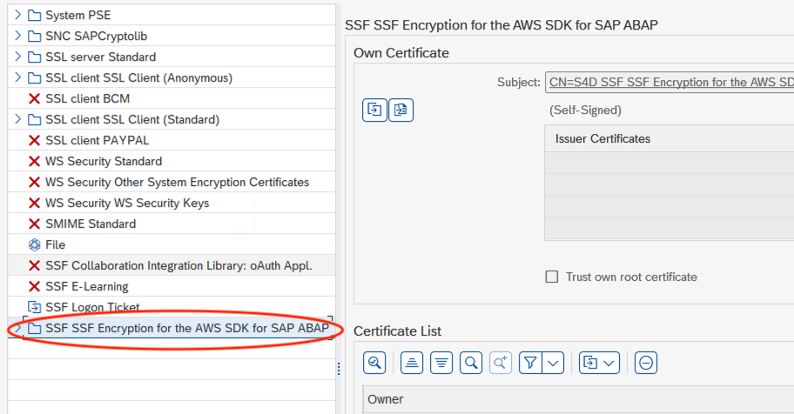Click the left icon button under Own Certificate

pos(374,110)
